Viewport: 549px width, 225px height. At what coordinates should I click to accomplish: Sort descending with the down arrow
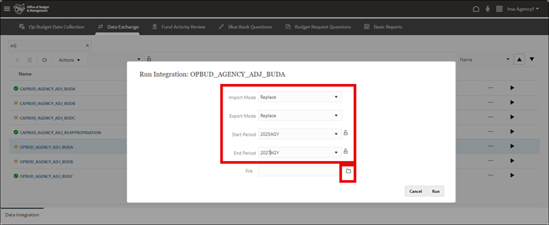[x=532, y=60]
